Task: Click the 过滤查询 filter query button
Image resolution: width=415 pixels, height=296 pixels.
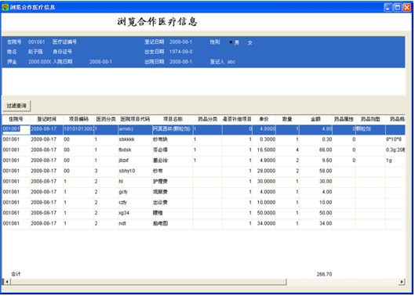Action: [x=16, y=106]
